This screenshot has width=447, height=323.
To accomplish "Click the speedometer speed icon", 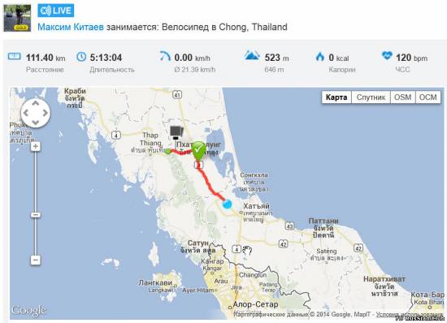I will click(x=165, y=56).
